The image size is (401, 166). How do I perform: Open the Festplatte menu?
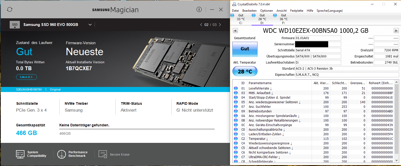point(297,11)
